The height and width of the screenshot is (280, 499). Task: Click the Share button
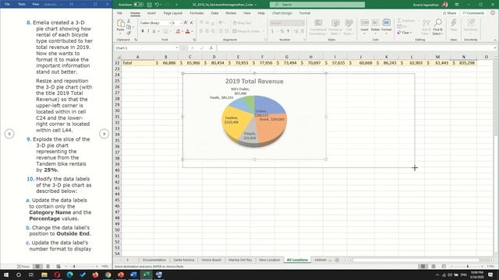tap(449, 13)
